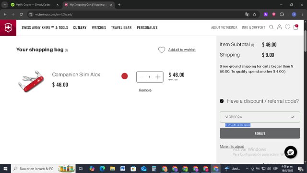The height and width of the screenshot is (173, 307).
Task: Open the purple A extension icon
Action: 265,14
